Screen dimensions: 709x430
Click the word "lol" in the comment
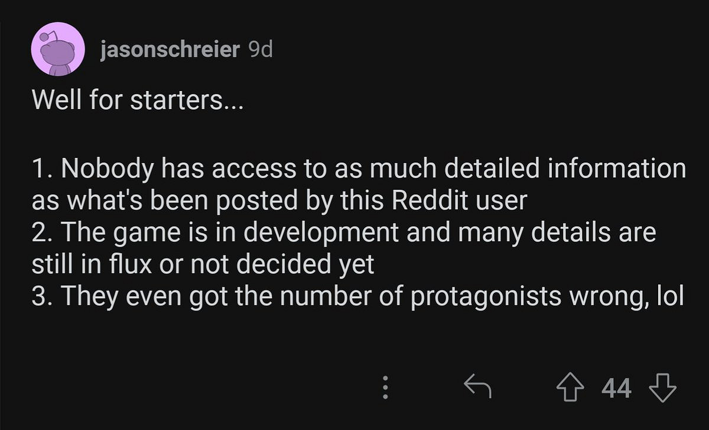pos(670,296)
